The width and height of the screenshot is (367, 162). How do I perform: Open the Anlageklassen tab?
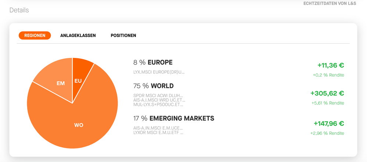point(78,36)
